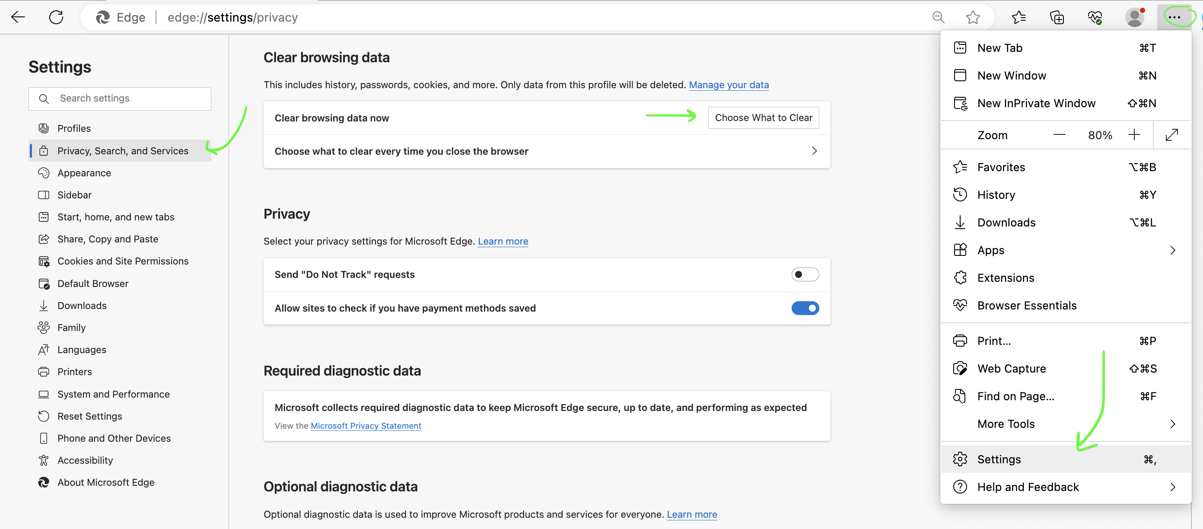Click the full screen icon beside Zoom
1203x529 pixels.
pyautogui.click(x=1172, y=135)
